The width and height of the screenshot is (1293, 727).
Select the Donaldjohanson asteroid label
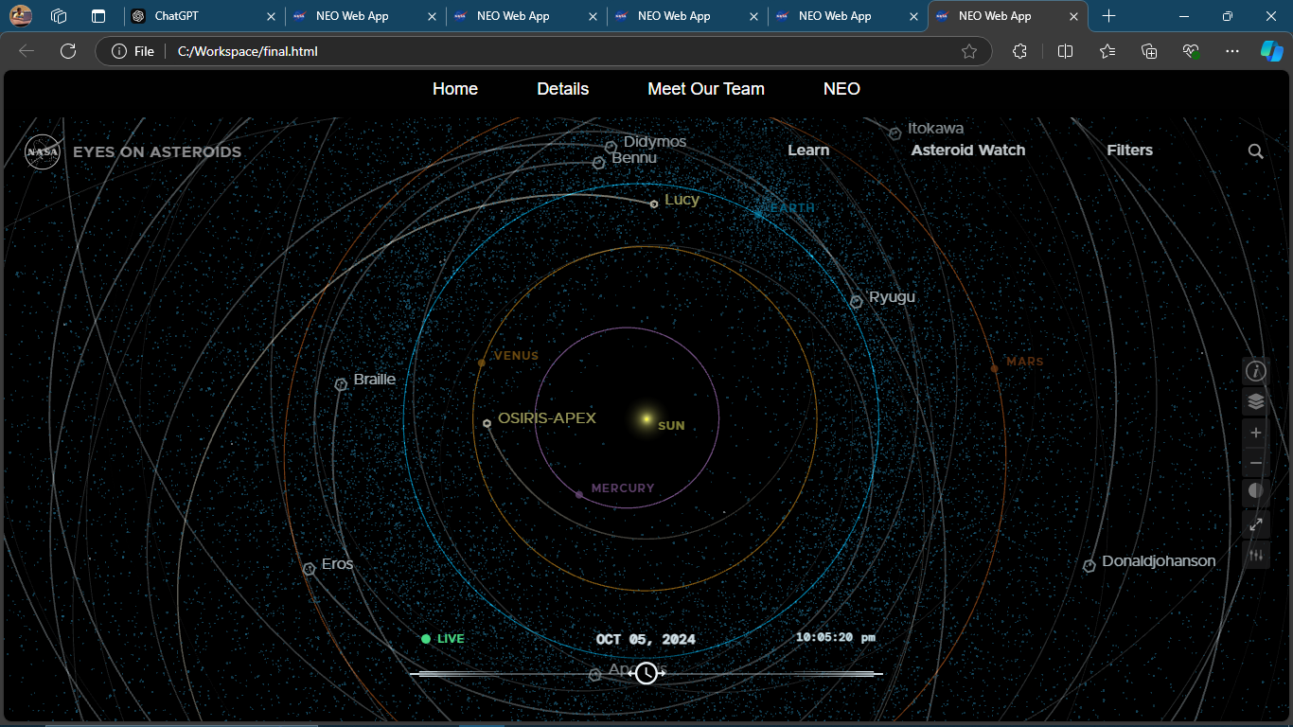1159,561
